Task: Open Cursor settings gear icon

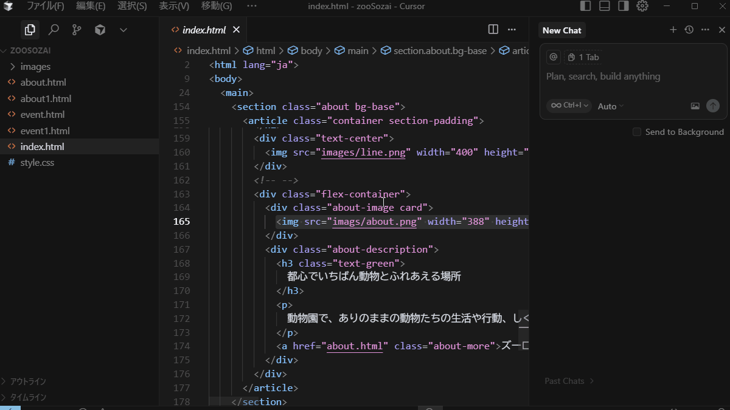Action: coord(642,6)
